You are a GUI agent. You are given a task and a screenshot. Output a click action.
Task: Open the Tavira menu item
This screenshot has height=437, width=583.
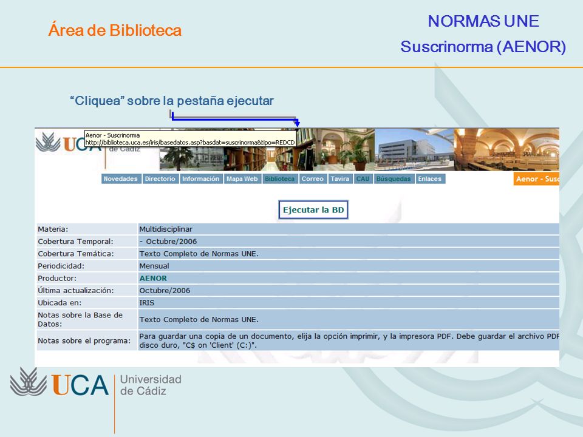click(x=340, y=178)
